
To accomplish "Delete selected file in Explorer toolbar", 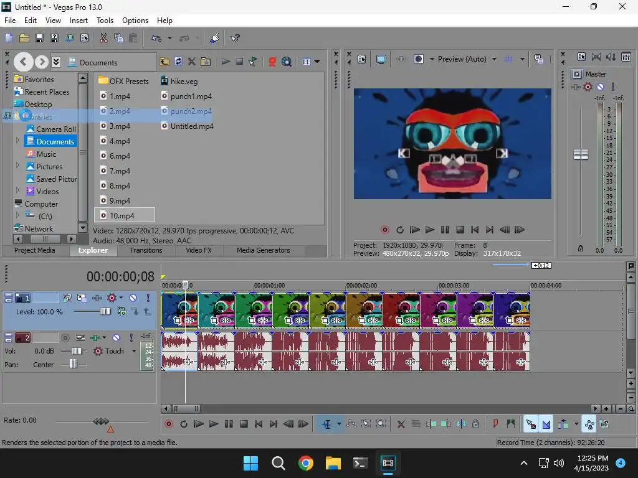I will click(192, 62).
